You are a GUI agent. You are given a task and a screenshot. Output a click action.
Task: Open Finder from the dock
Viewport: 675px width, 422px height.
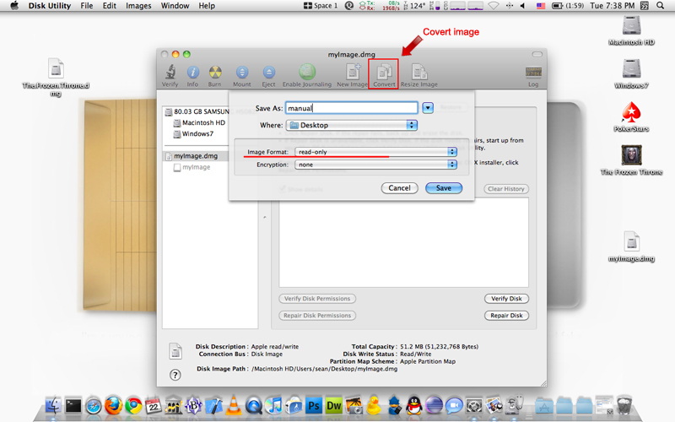point(53,406)
